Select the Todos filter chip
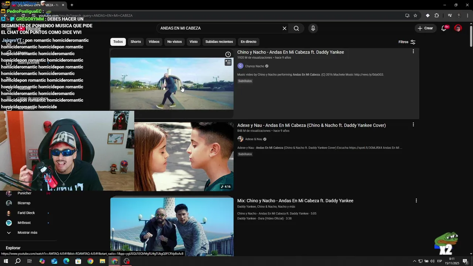The width and height of the screenshot is (473, 266). [x=118, y=42]
